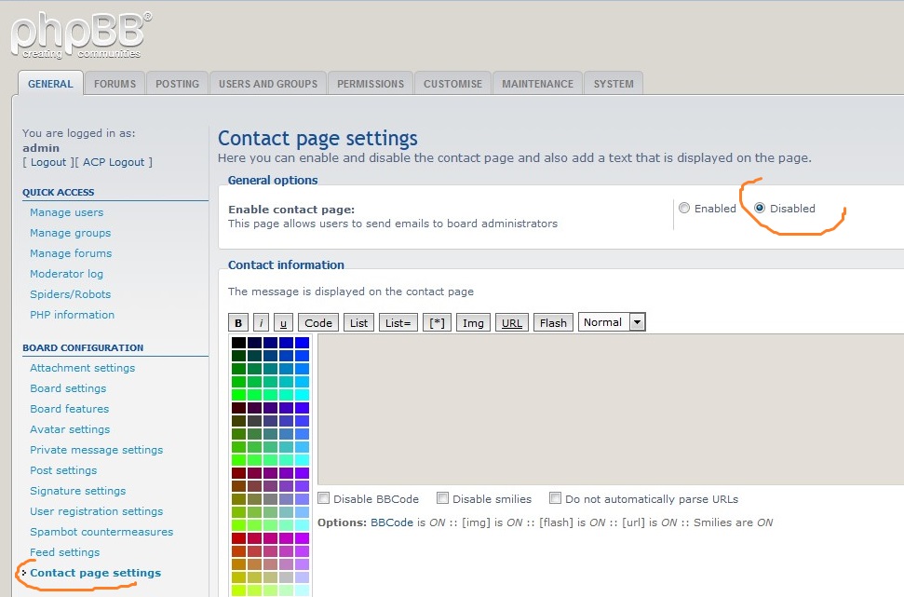Screen dimensions: 904x597
Task: Check Disable smilies checkbox
Action: 443,498
